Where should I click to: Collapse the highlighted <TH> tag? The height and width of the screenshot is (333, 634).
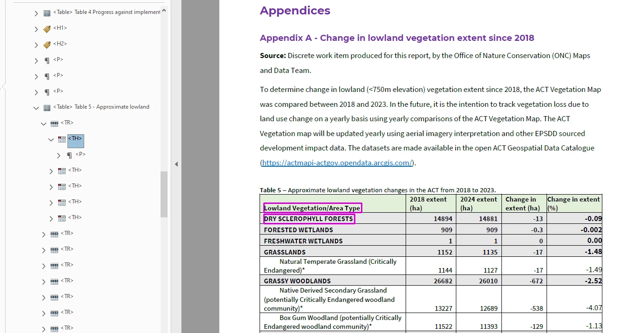coord(51,139)
